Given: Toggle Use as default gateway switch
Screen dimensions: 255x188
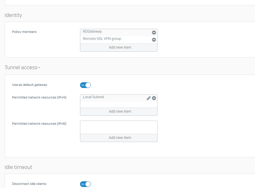Looking at the screenshot, I should (85, 85).
